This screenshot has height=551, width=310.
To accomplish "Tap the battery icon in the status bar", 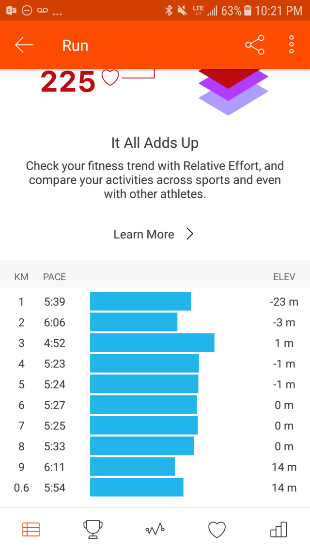I will coord(248,10).
